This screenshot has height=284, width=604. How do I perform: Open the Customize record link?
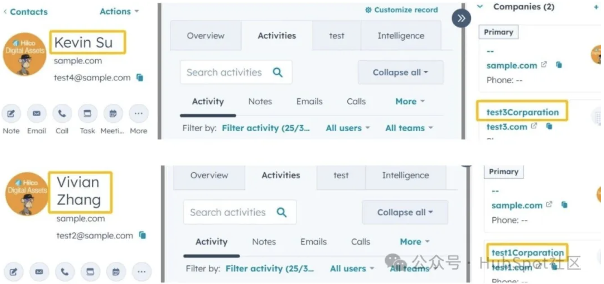pos(401,10)
